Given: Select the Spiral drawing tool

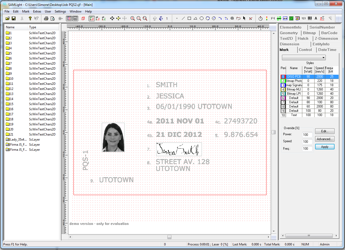Looking at the screenshot, I should click(x=232, y=18).
